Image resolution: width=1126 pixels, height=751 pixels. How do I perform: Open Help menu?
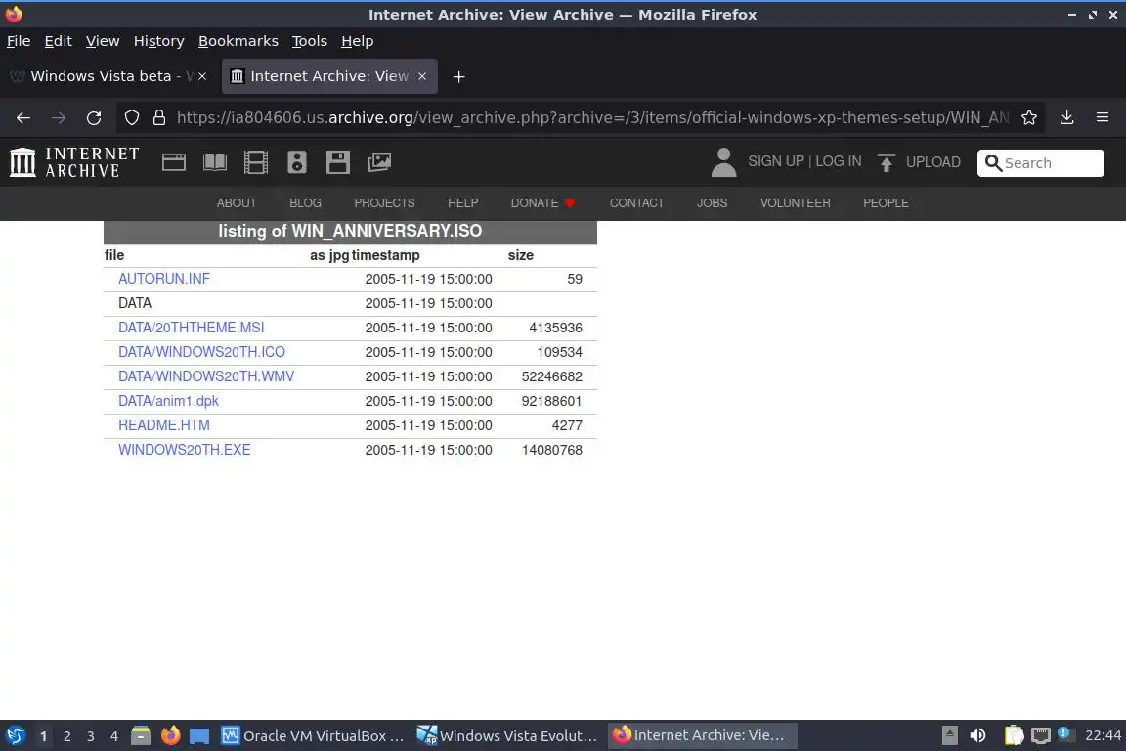pos(357,41)
